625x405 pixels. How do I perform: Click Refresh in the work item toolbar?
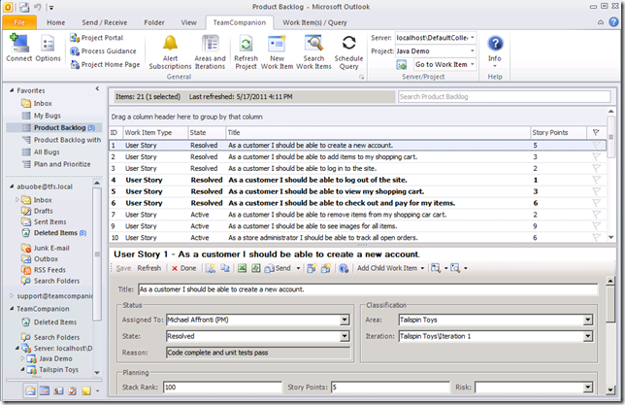pos(149,268)
